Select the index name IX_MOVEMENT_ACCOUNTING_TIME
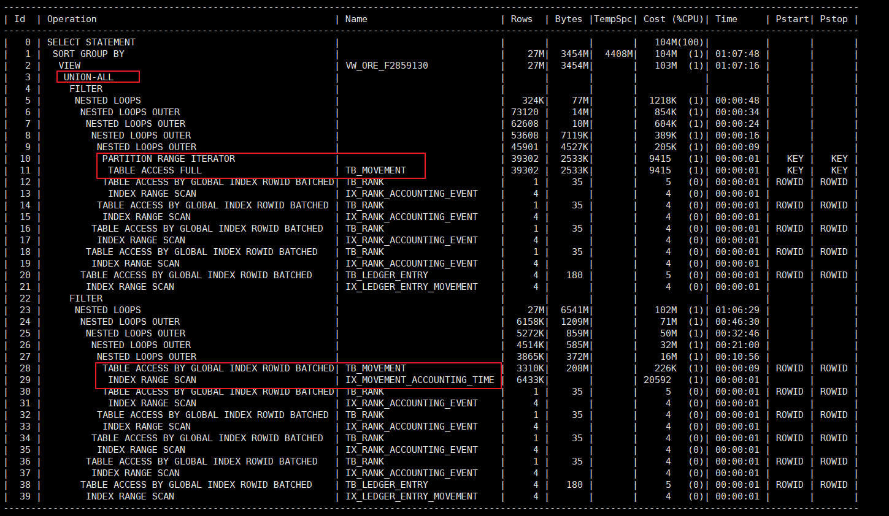This screenshot has width=889, height=516. 420,380
